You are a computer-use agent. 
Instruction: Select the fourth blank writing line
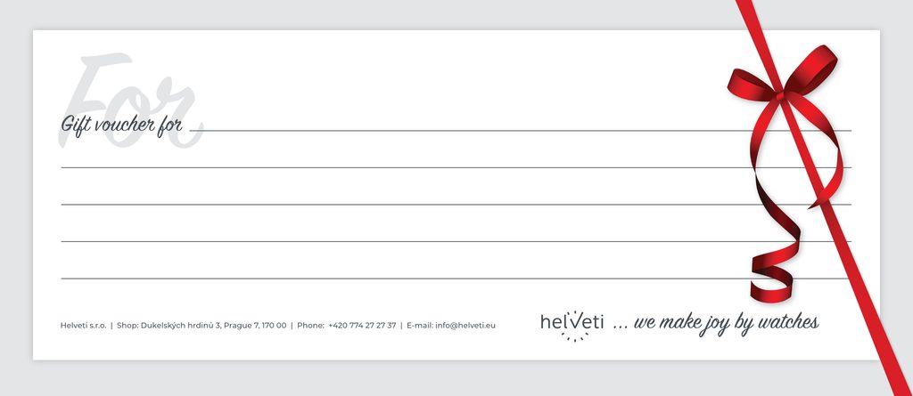[401, 241]
